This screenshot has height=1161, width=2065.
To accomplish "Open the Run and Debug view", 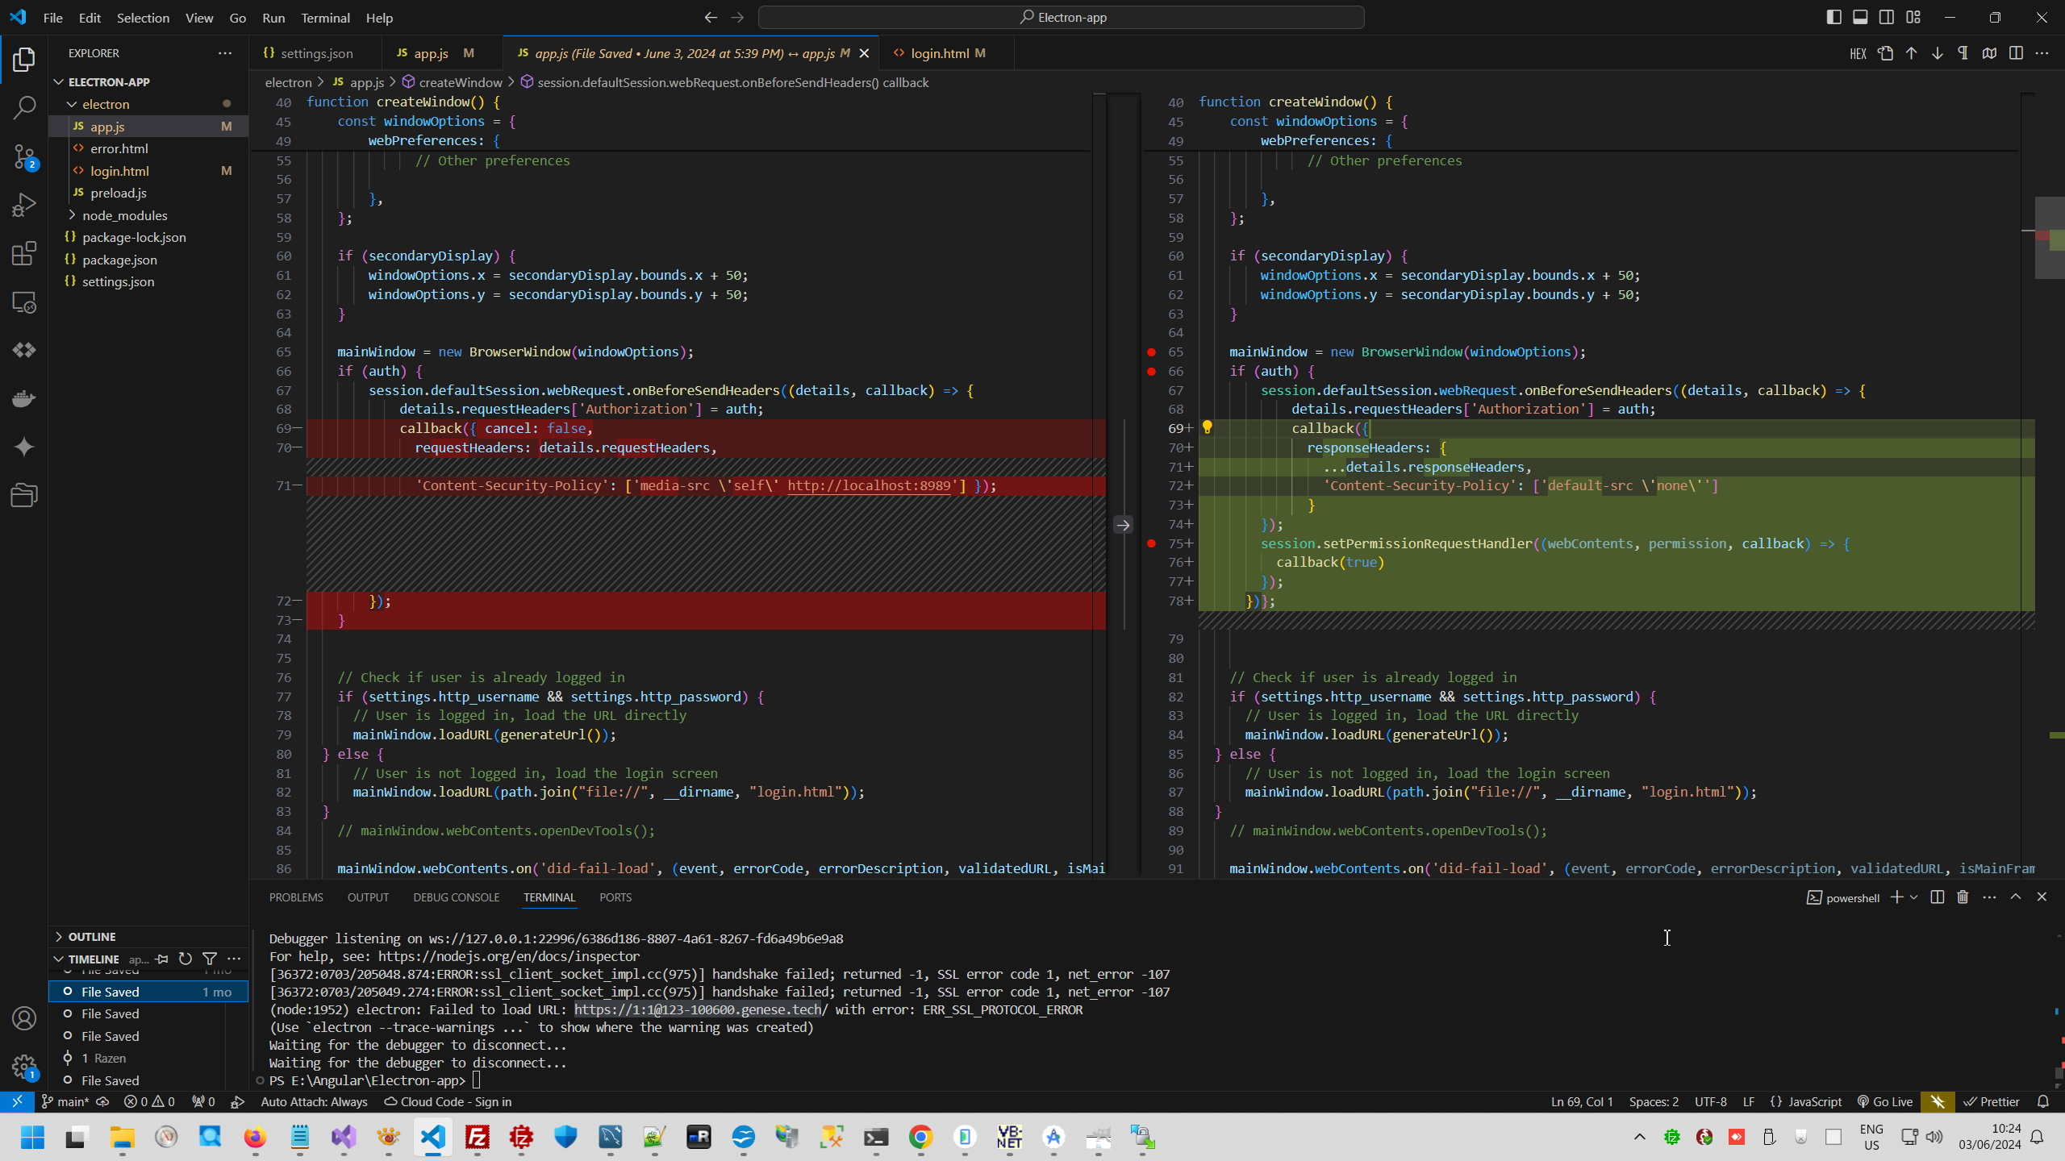I will click(24, 205).
